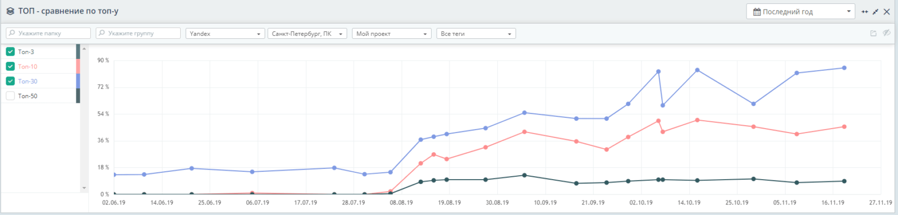Viewport: 898px width, 215px height.
Task: Click the diagonal shrink arrows icon
Action: 876,12
